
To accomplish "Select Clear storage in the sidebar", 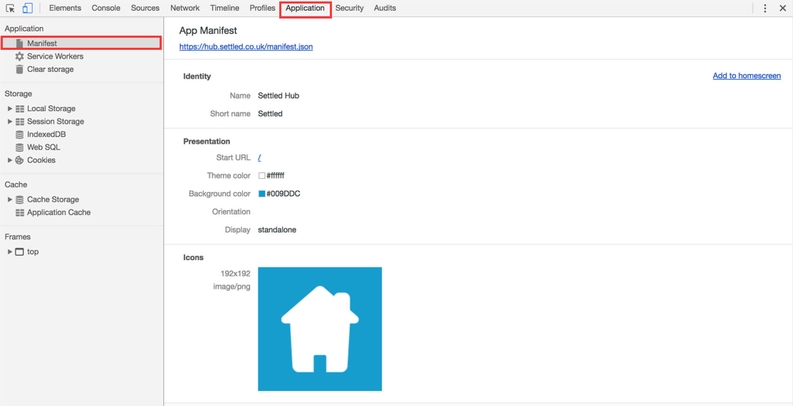I will coord(50,69).
